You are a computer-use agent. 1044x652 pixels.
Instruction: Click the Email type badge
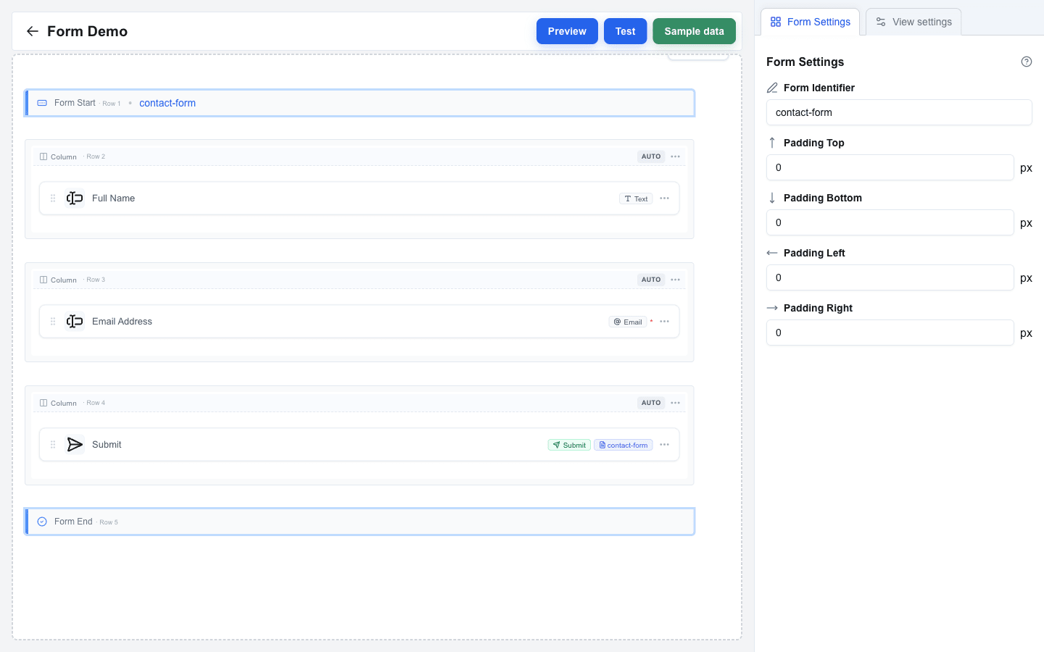tap(628, 322)
